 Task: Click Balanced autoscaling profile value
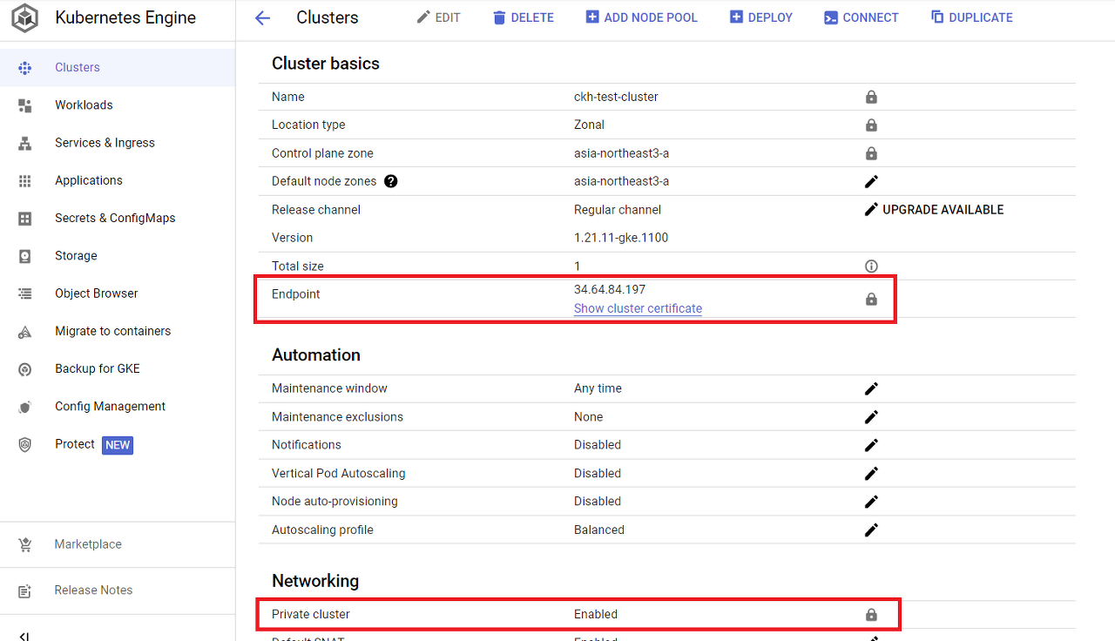pyautogui.click(x=599, y=530)
